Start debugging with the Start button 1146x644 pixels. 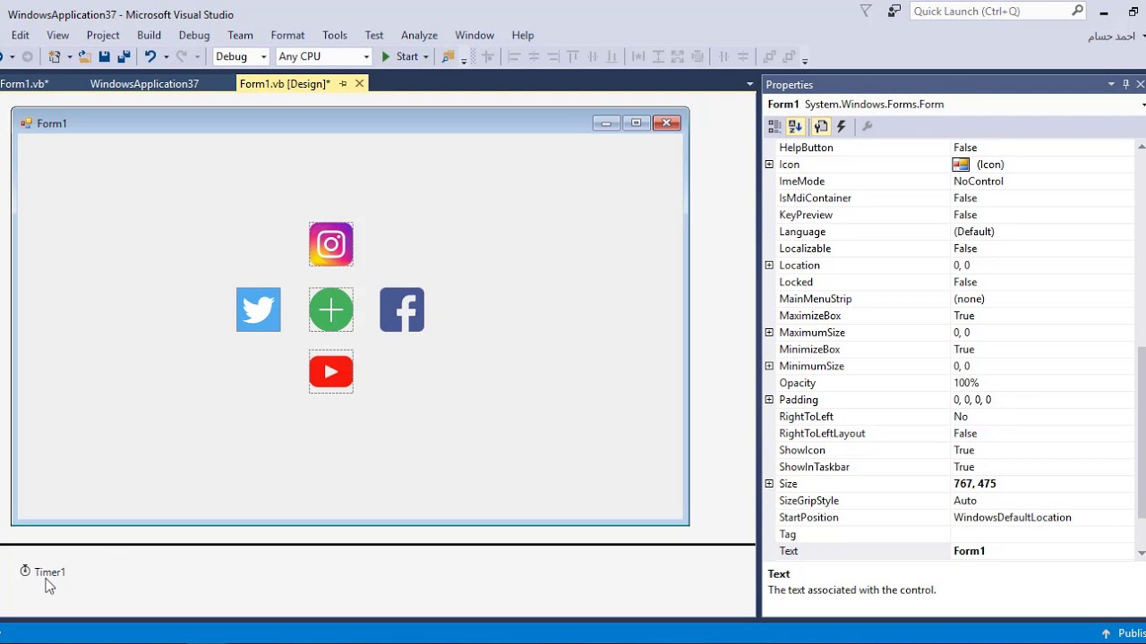point(400,56)
